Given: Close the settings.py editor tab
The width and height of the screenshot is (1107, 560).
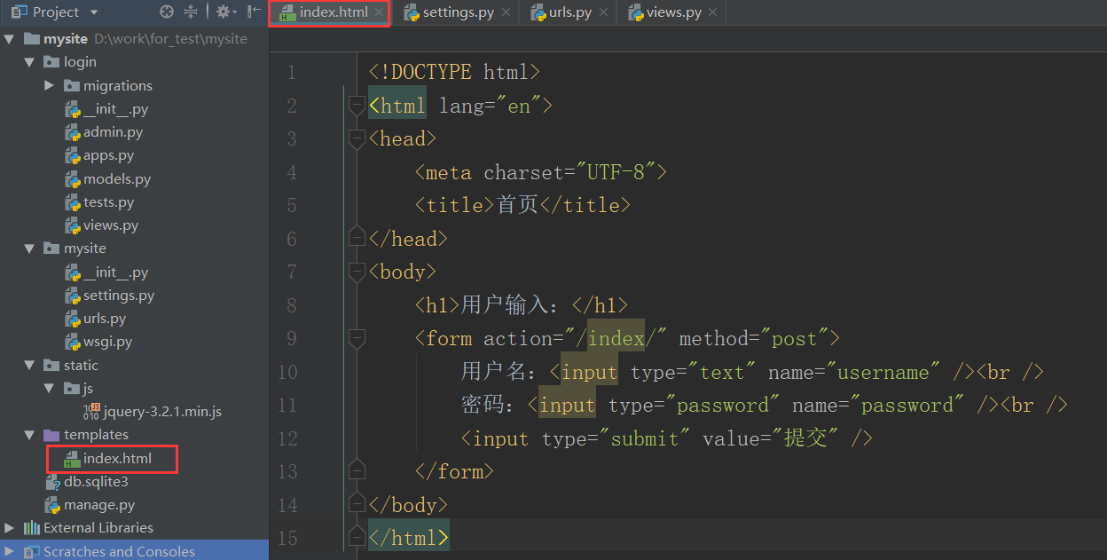Looking at the screenshot, I should tap(506, 12).
